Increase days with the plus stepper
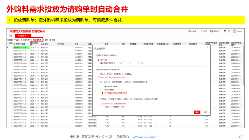The image size is (249, 140). [x=142, y=63]
